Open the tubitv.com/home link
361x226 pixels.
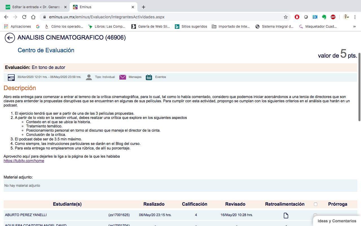pos(24,161)
